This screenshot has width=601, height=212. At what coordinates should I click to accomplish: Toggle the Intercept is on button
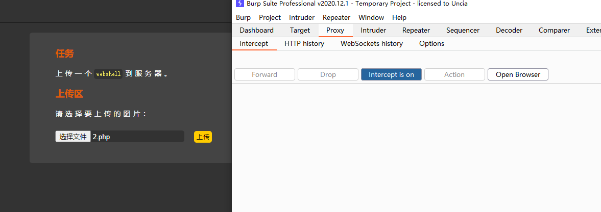pos(391,74)
